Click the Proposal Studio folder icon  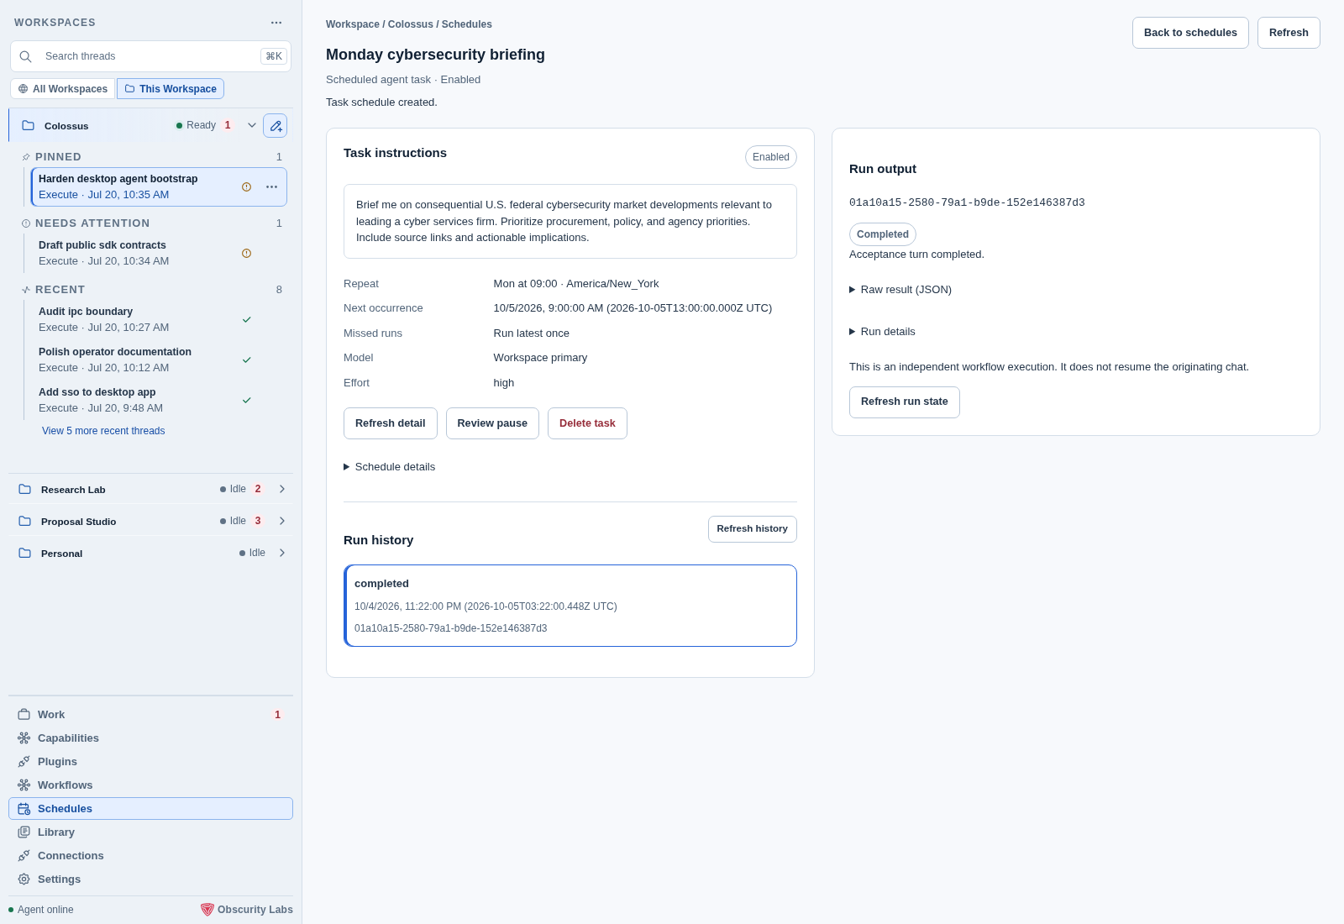25,521
